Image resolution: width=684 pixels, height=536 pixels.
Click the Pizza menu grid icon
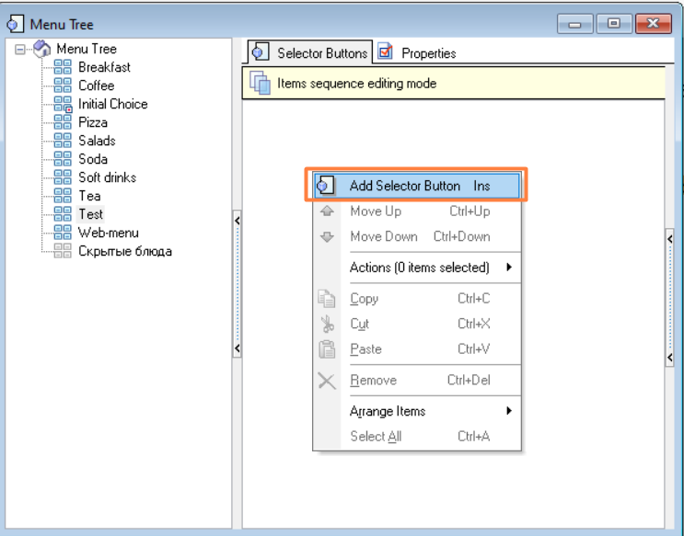click(63, 122)
